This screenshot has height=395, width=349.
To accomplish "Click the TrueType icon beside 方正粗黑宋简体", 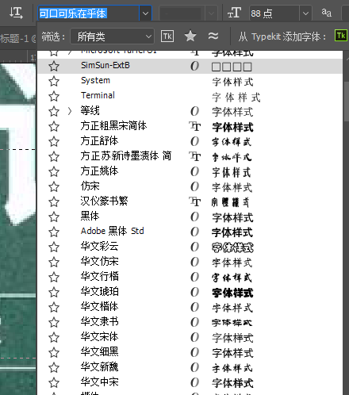I will coord(195,126).
